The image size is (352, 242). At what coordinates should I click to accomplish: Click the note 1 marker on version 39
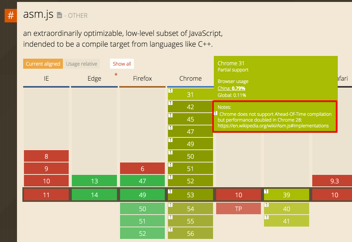[266, 191]
